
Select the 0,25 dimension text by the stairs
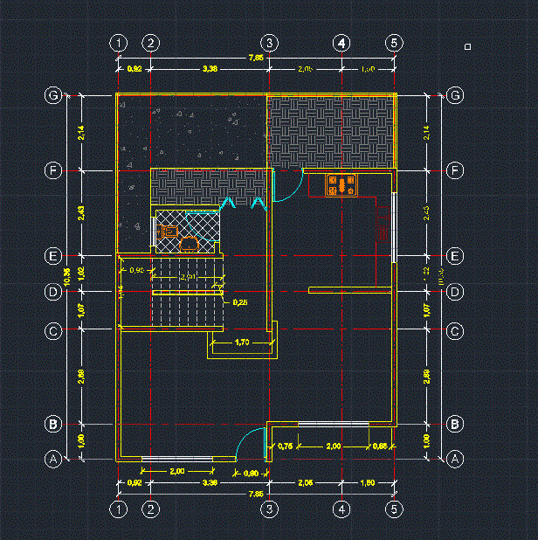coord(240,302)
